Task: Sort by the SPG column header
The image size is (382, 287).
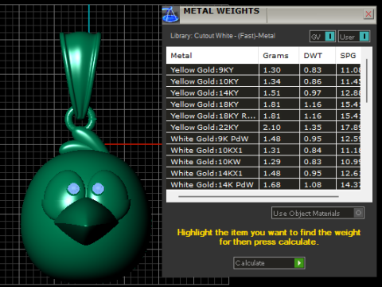Action: (348, 56)
